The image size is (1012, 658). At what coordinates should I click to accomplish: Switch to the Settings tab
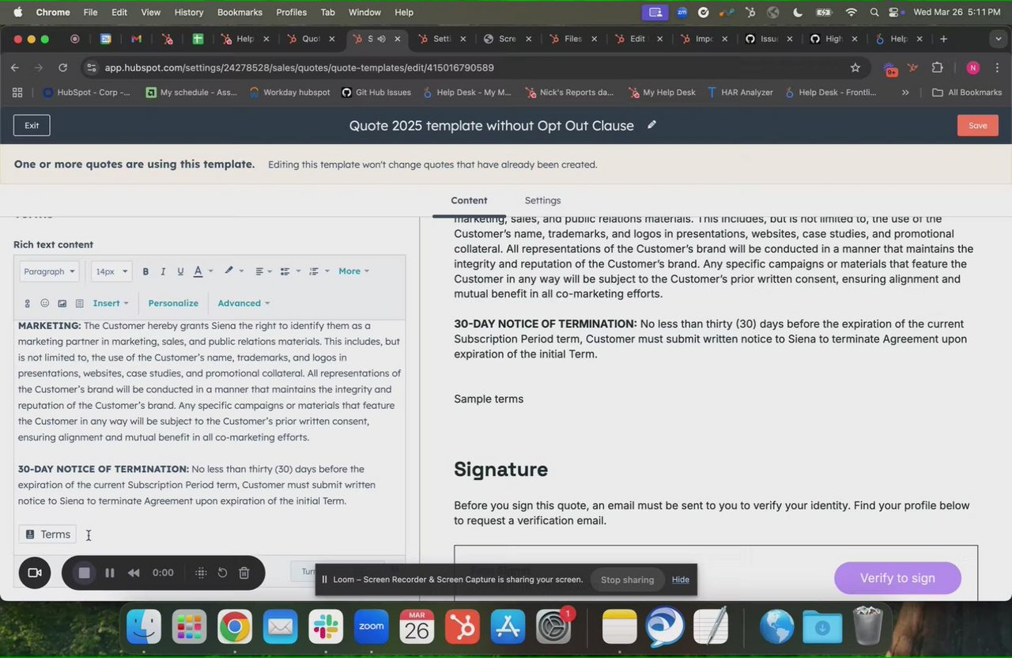point(542,200)
